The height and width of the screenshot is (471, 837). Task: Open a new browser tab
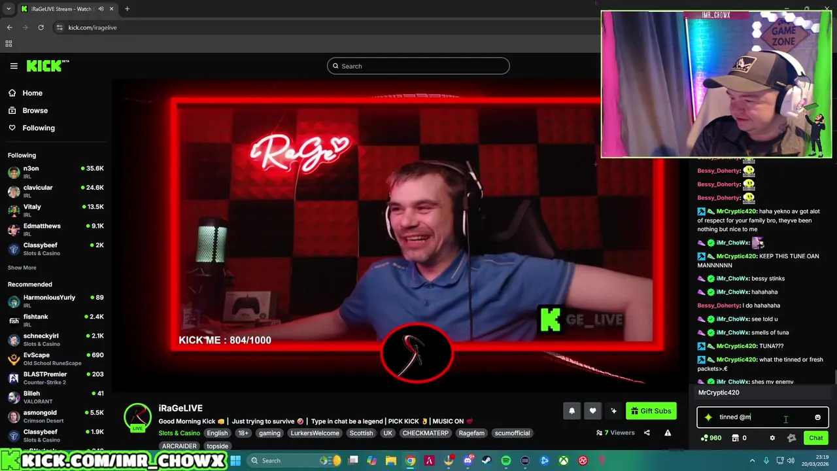point(127,9)
